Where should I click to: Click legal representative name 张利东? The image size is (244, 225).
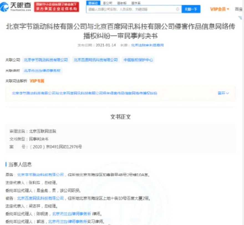pyautogui.click(x=34, y=183)
